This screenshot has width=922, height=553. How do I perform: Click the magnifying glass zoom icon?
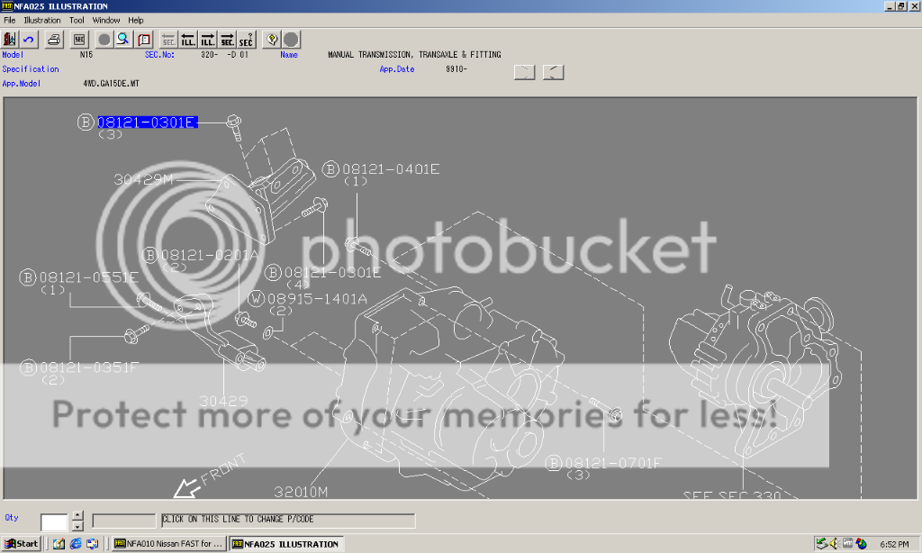coord(123,40)
